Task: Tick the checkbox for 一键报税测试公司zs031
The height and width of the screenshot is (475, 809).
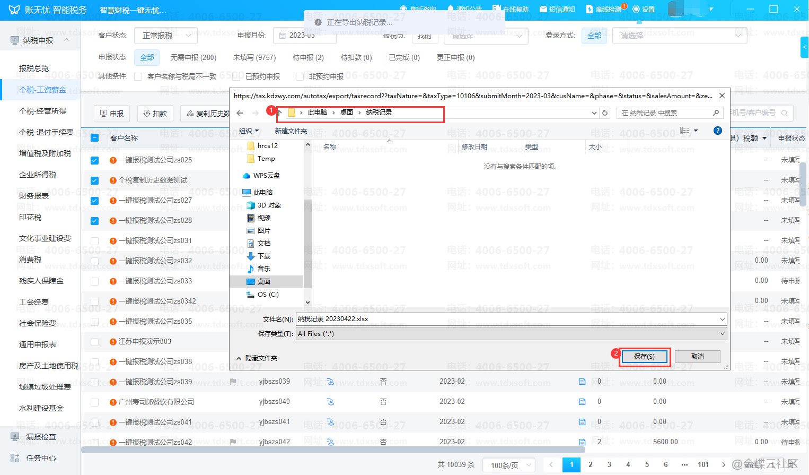Action: (x=94, y=241)
